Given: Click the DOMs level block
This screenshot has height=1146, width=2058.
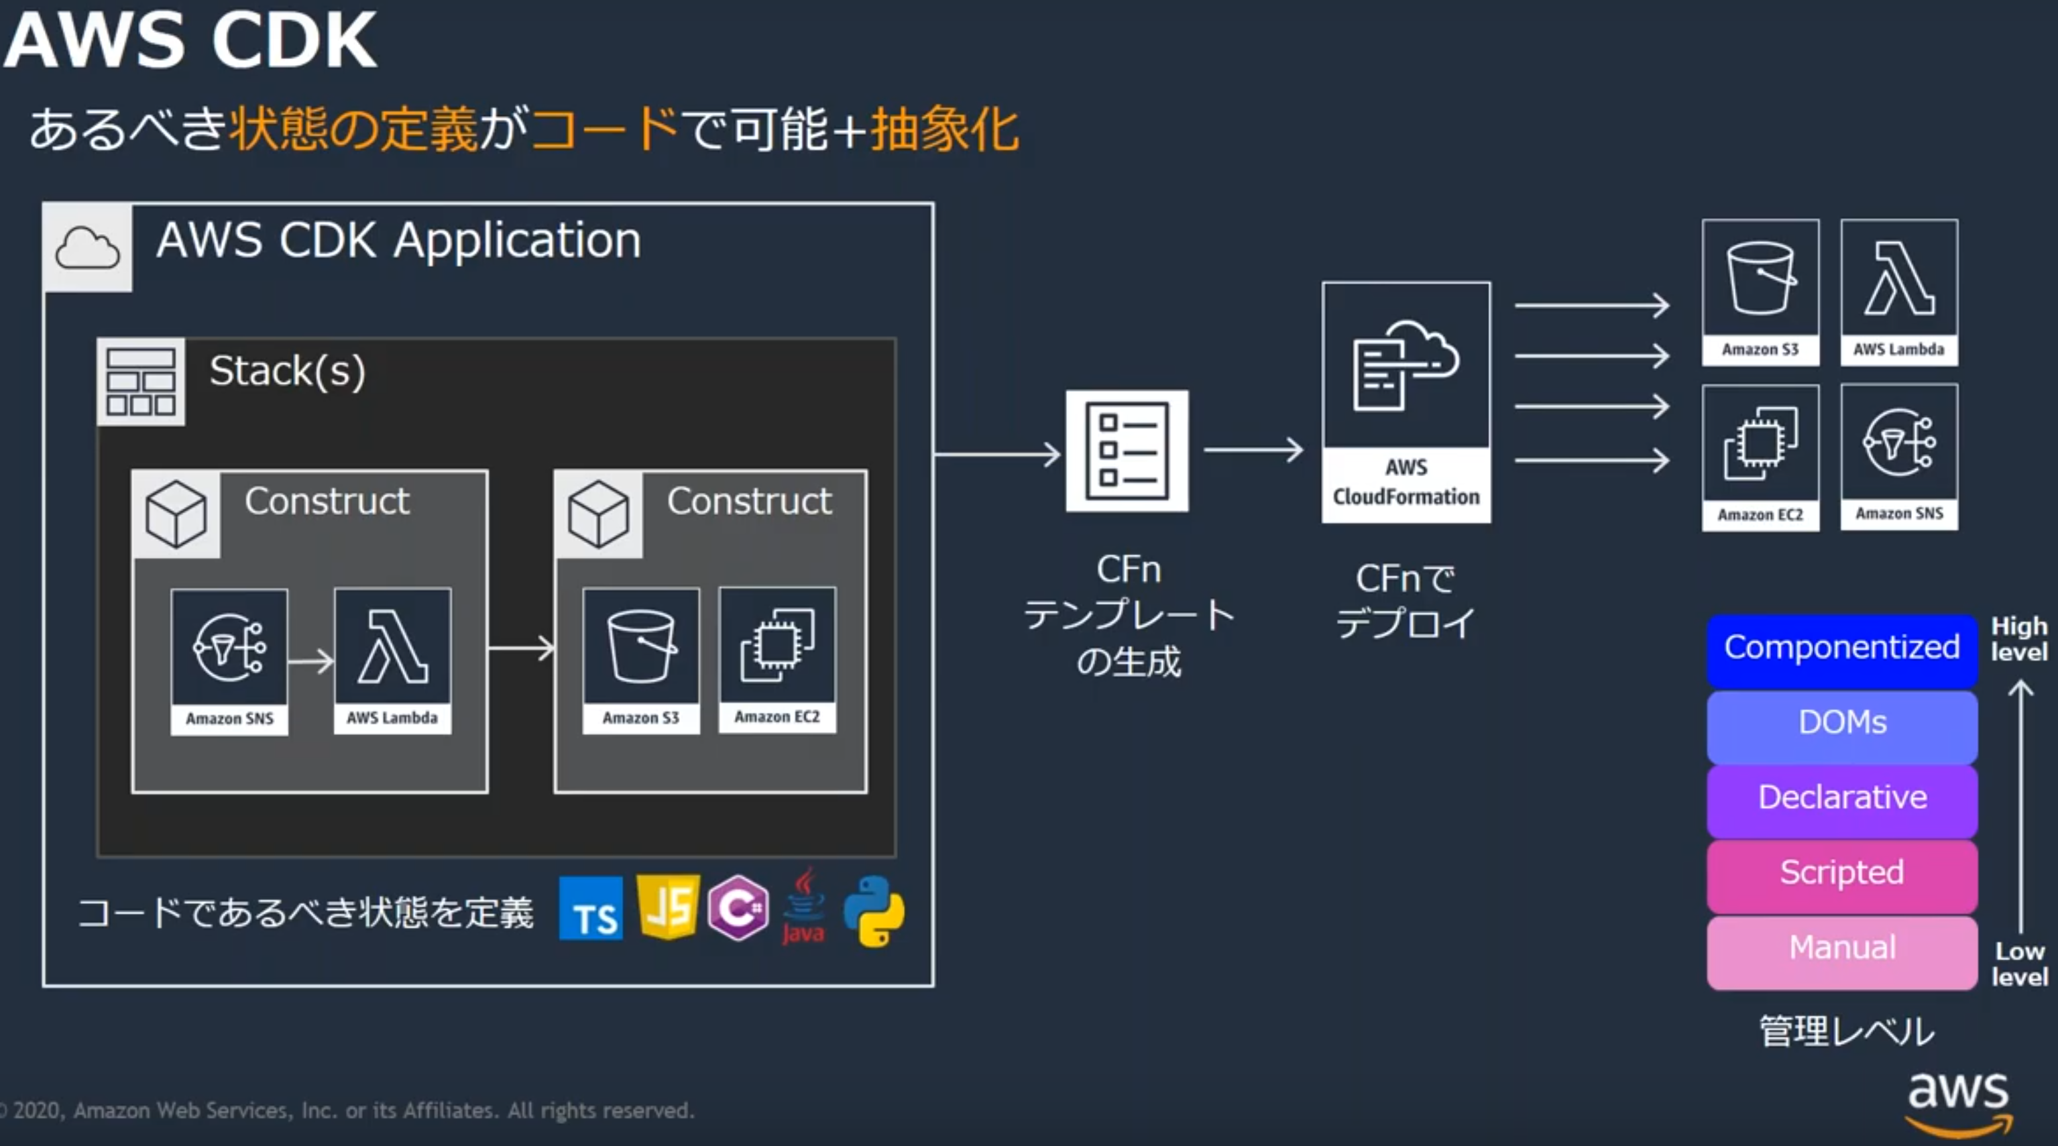Looking at the screenshot, I should [1841, 724].
